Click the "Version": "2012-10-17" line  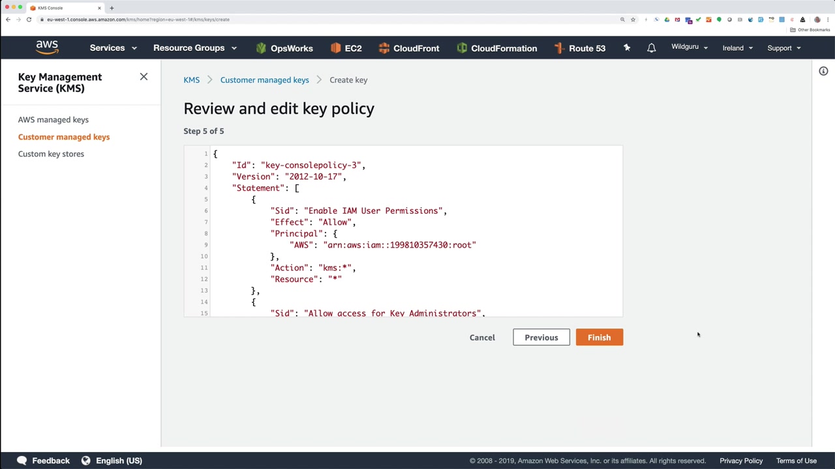[x=289, y=177]
